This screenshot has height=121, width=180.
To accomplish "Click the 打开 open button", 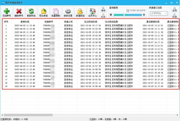I will click(x=103, y=16).
